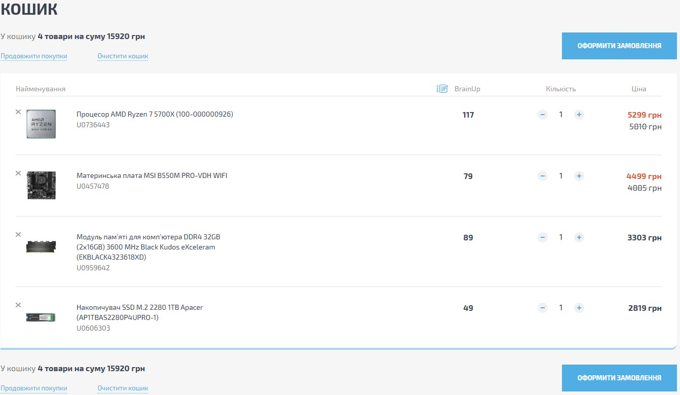Decrease quantity of MSI B550M motherboard
680x395 pixels.
coord(543,176)
